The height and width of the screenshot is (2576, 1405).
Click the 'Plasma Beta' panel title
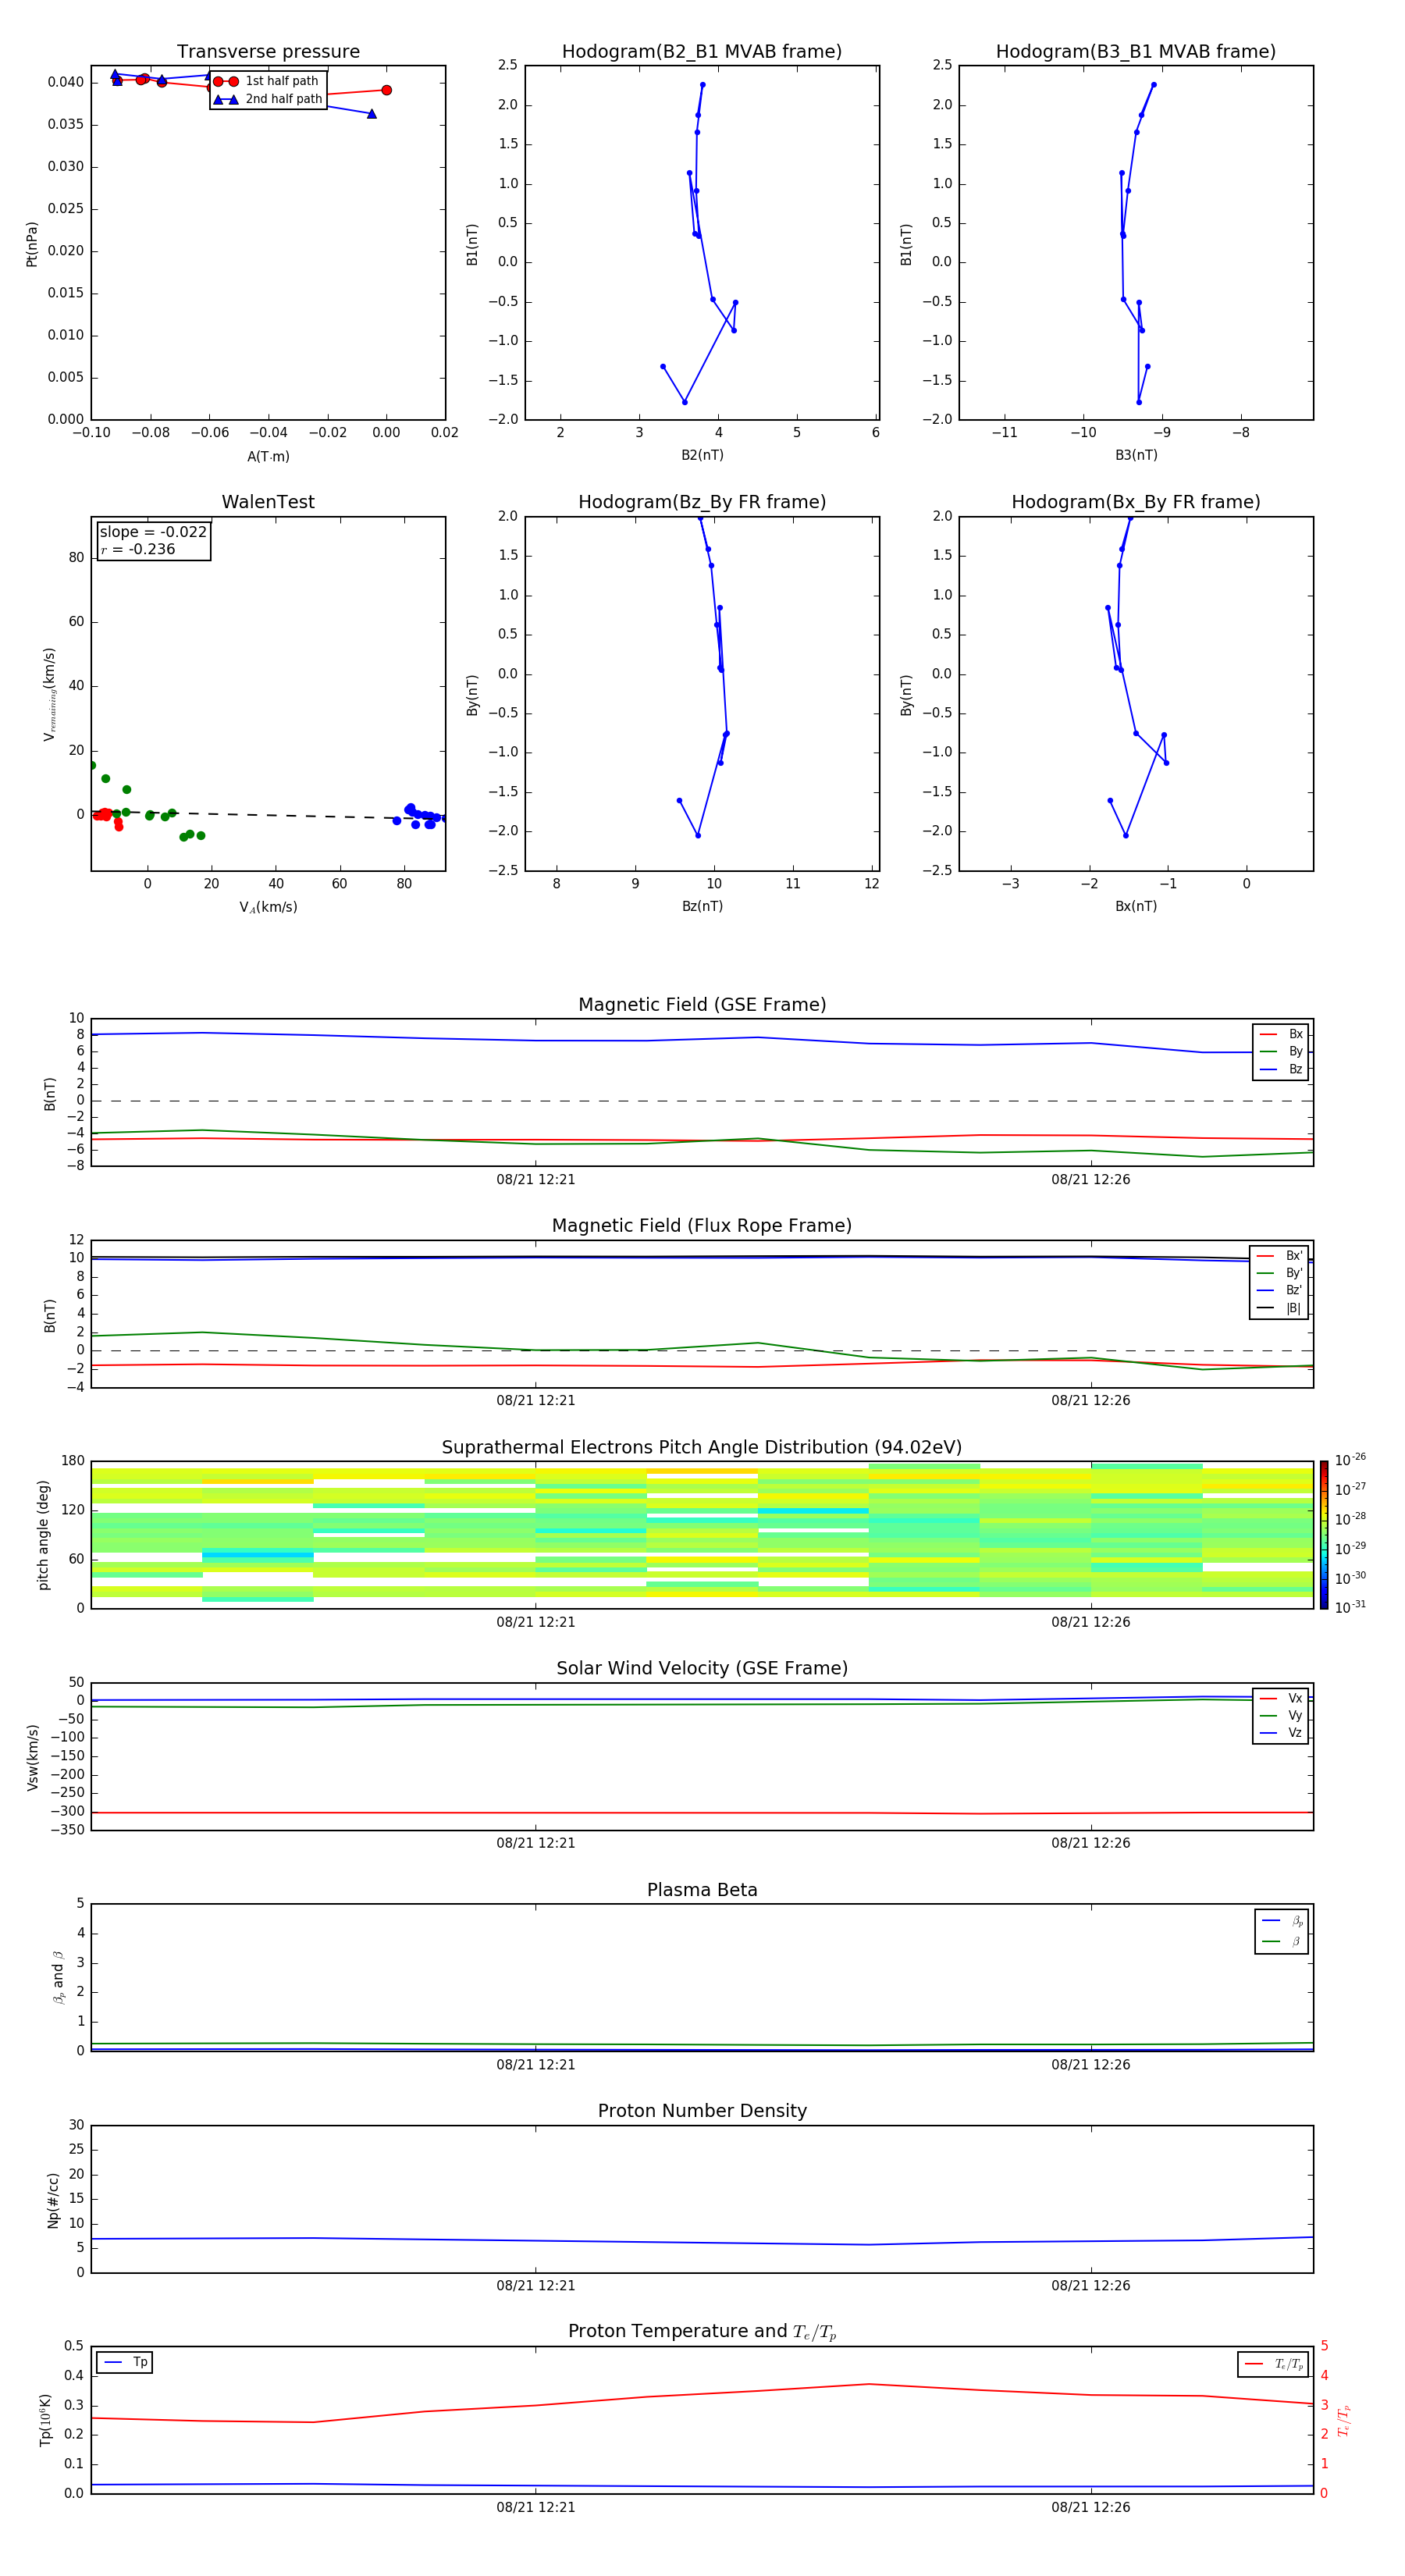(x=702, y=1890)
